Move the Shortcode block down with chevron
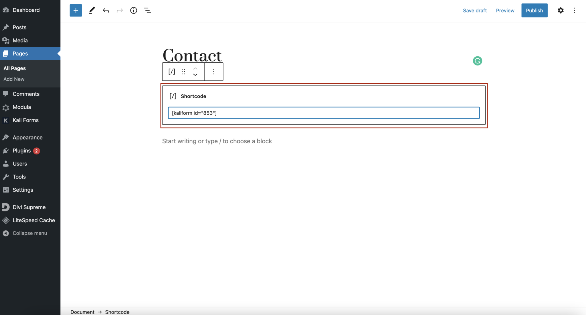Image resolution: width=586 pixels, height=315 pixels. click(195, 75)
